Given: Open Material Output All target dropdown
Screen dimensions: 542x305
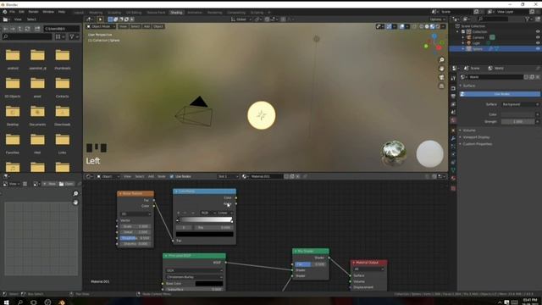Looking at the screenshot, I should (368, 269).
